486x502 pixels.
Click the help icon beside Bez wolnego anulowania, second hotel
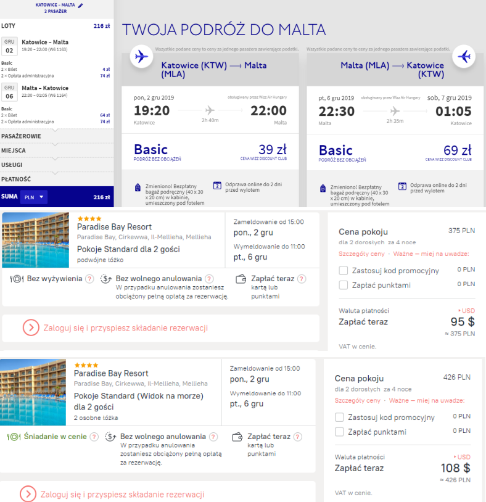click(x=213, y=437)
